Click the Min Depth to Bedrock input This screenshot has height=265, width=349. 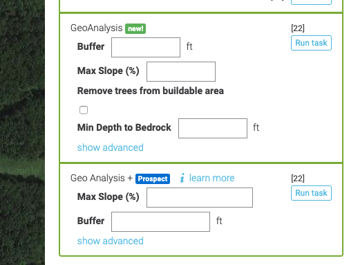point(213,128)
